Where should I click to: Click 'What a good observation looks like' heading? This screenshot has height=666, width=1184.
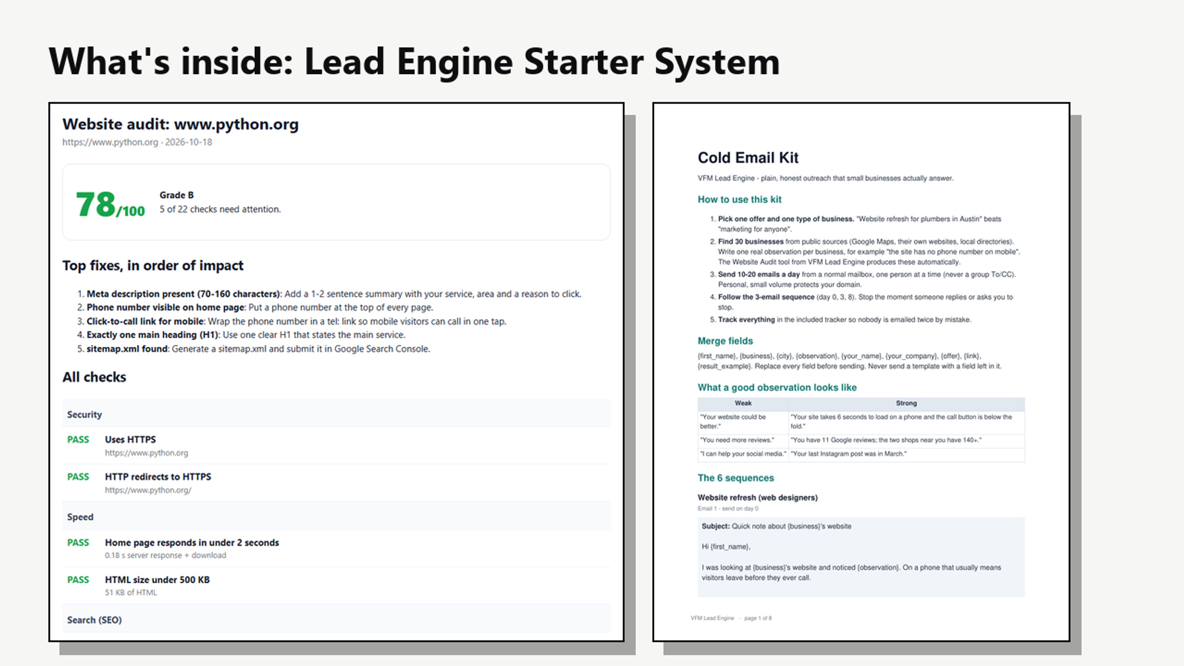point(777,388)
